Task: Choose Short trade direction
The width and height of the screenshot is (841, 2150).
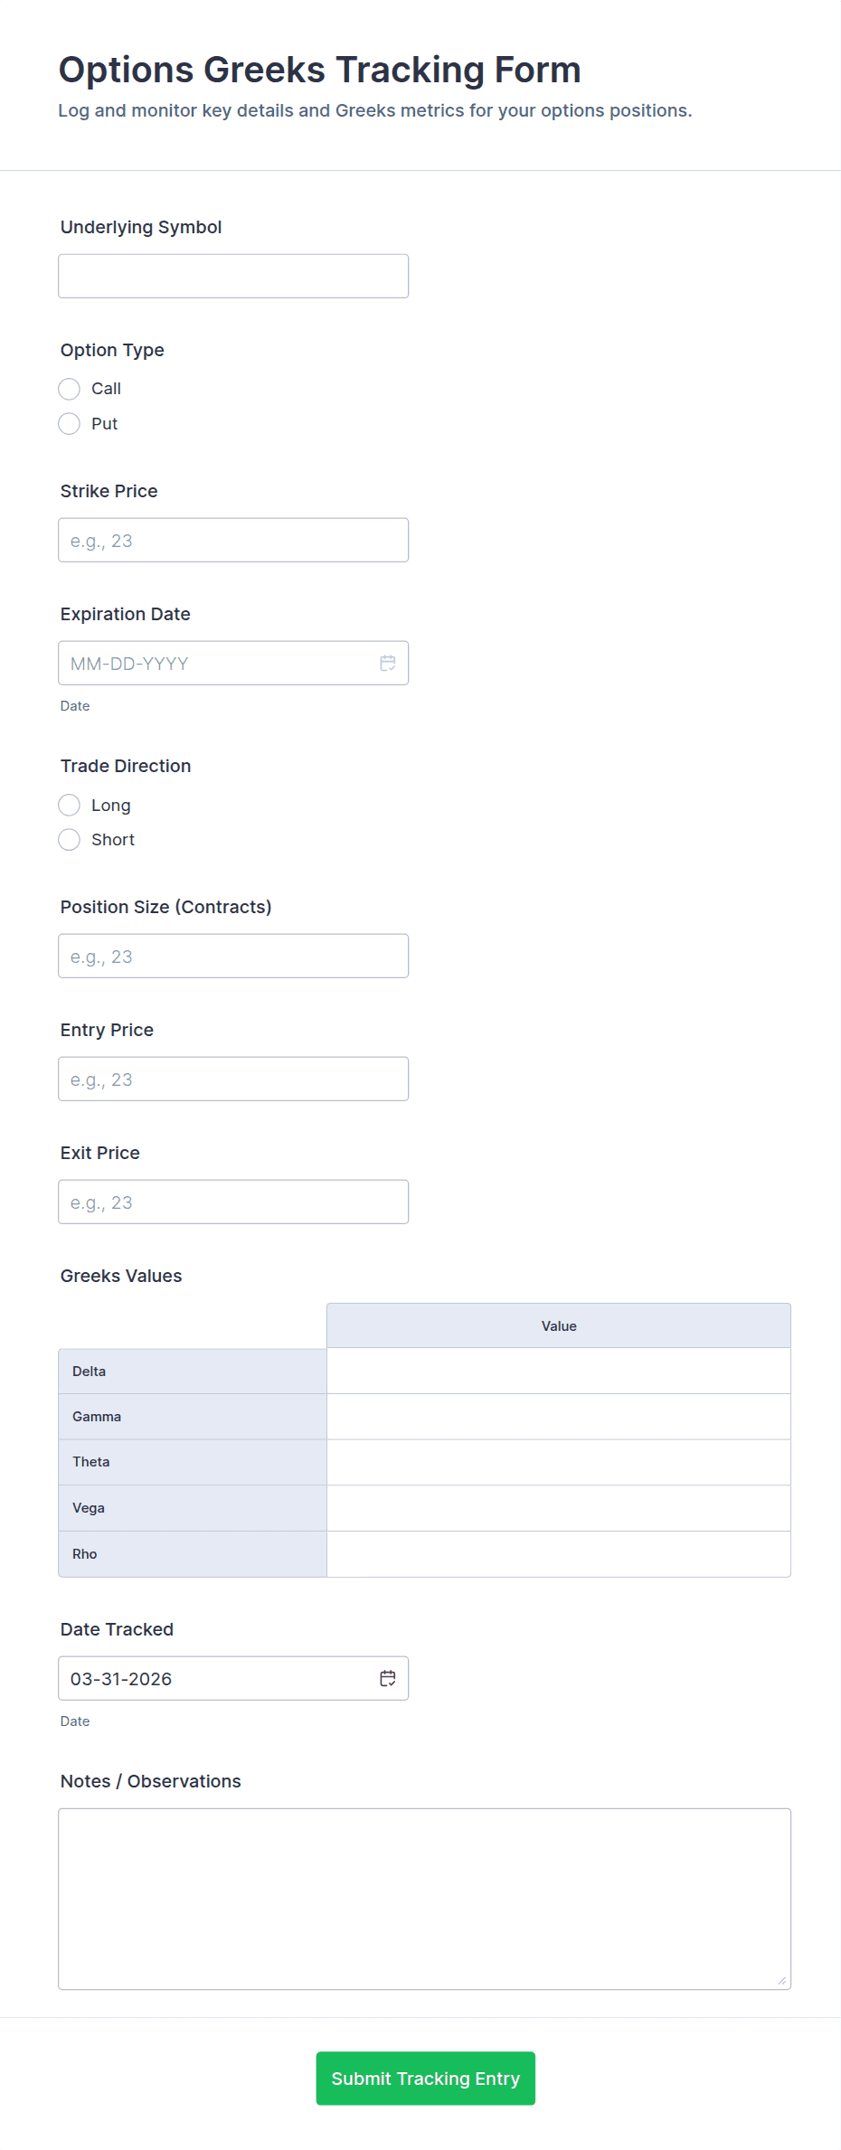Action: (70, 840)
